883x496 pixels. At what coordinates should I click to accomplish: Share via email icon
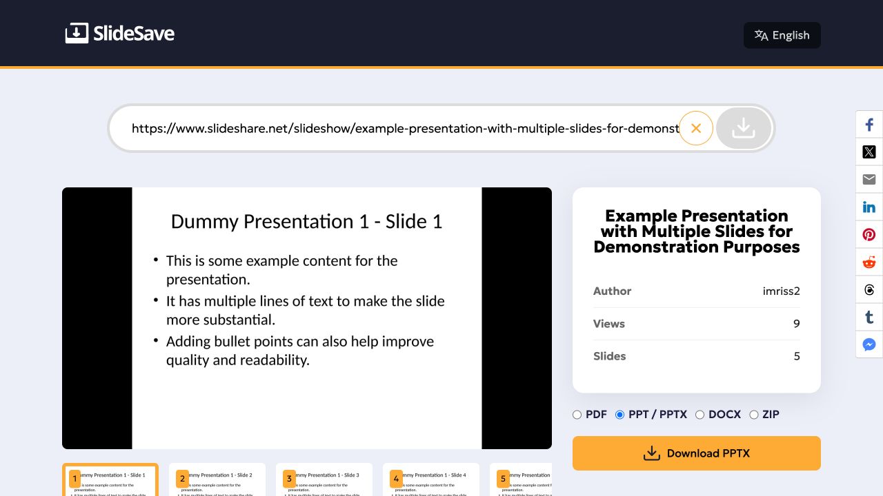(x=869, y=180)
